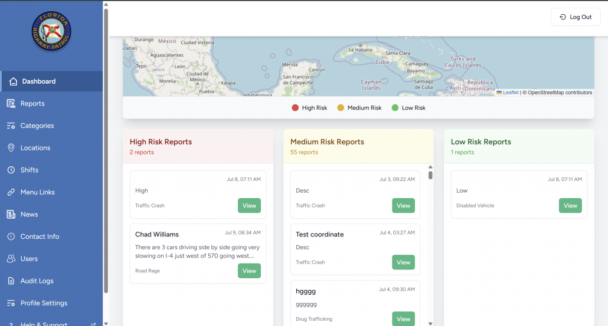Open Contact Info in the sidebar

[x=40, y=236]
